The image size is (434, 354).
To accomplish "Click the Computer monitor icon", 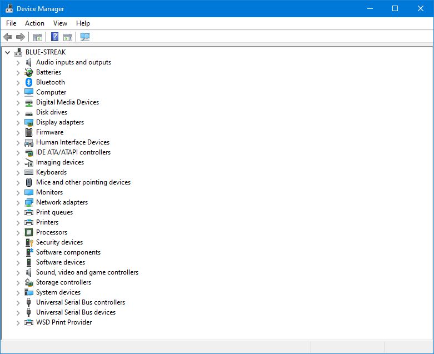I will [29, 92].
